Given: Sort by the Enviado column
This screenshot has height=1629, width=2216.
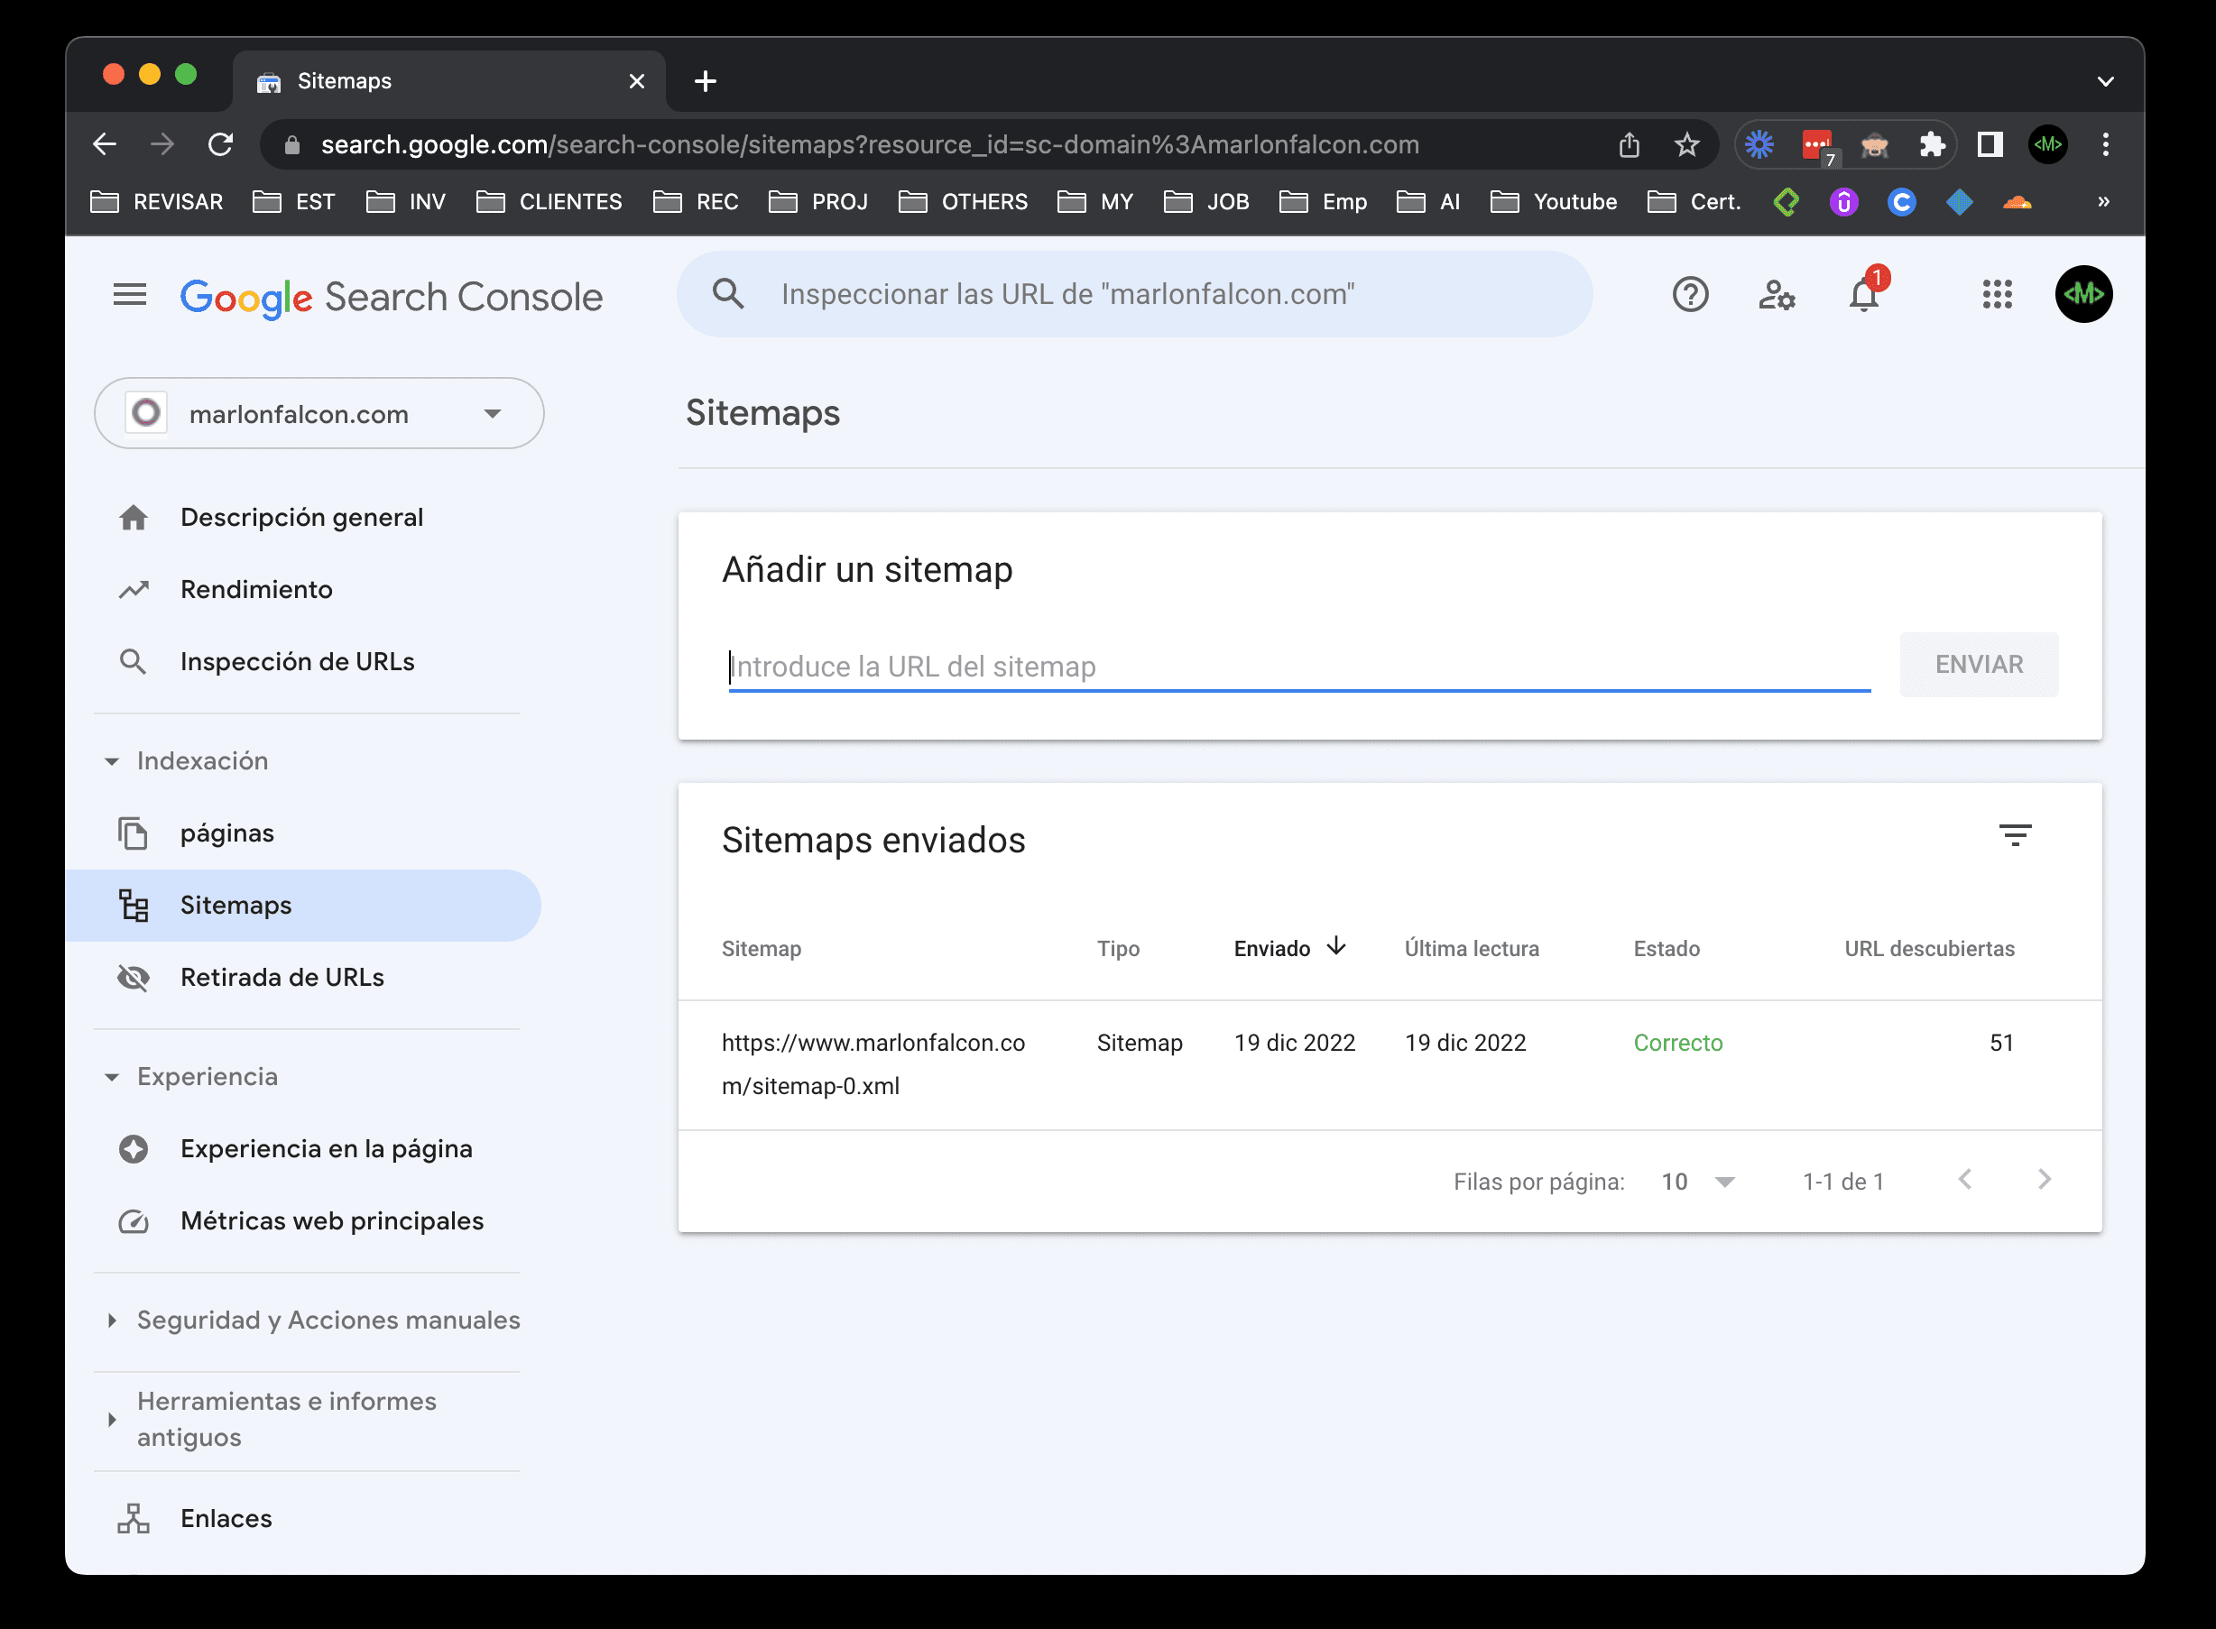Looking at the screenshot, I should [1290, 948].
